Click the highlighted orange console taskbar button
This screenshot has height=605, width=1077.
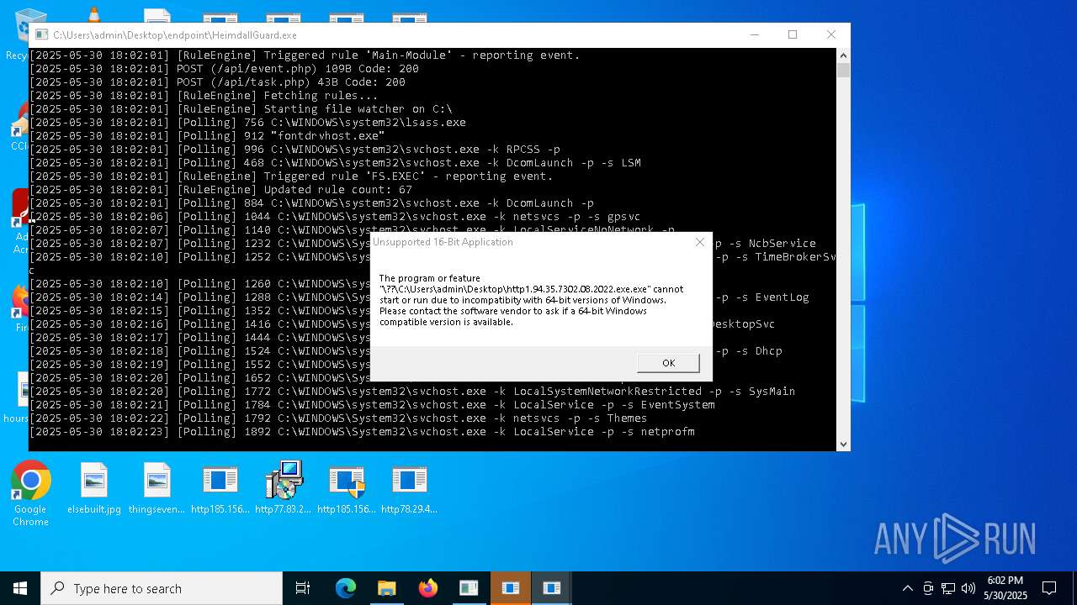510,588
